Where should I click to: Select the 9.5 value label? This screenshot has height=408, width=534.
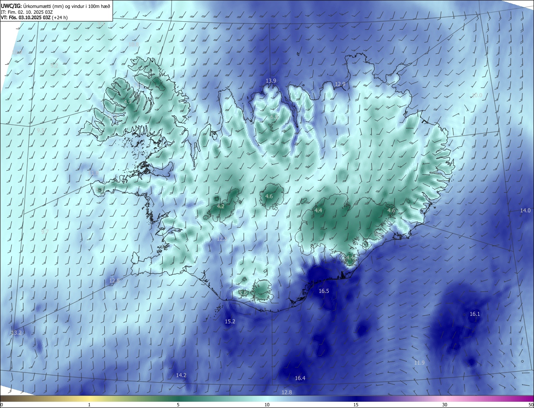[x=41, y=131]
